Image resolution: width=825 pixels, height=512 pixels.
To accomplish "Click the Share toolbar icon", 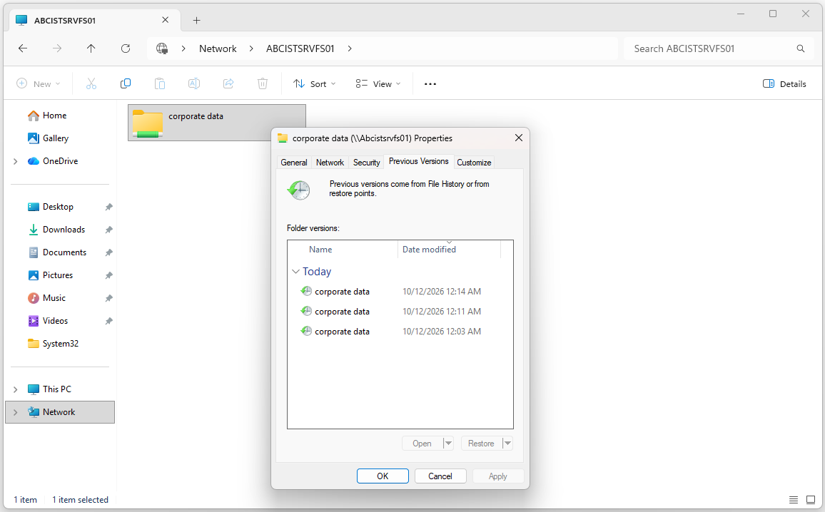I will (228, 83).
